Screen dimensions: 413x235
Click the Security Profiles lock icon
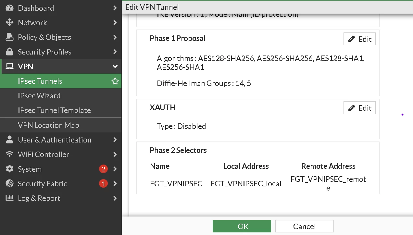(x=10, y=52)
